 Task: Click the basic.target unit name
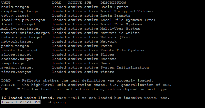pos(15,7)
